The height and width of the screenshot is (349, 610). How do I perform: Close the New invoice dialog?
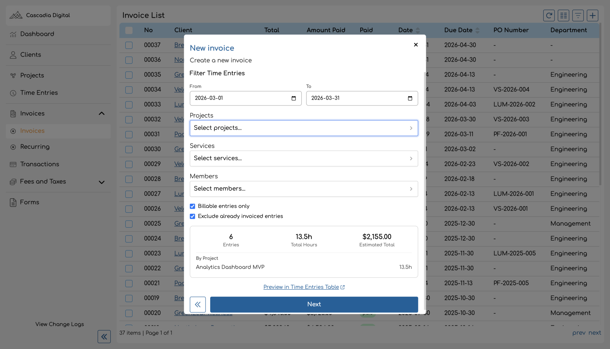tap(416, 45)
